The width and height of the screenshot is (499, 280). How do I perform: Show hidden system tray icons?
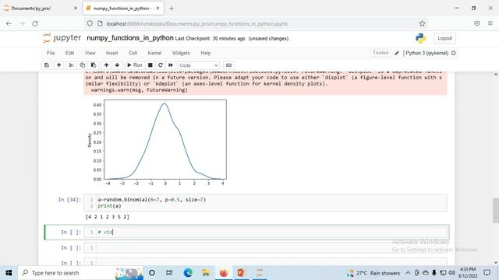click(408, 273)
